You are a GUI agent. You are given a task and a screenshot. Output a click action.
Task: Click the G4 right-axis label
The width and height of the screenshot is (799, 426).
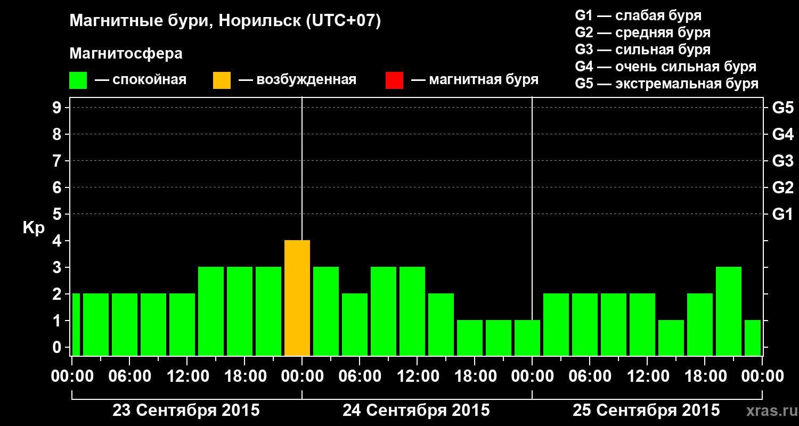782,134
